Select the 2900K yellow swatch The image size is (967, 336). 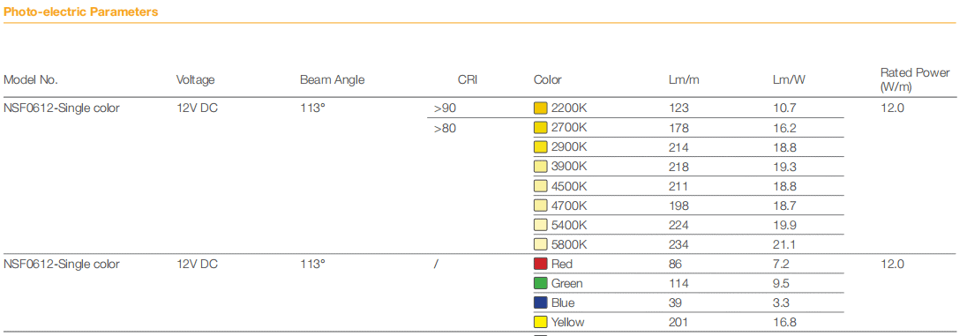[540, 147]
